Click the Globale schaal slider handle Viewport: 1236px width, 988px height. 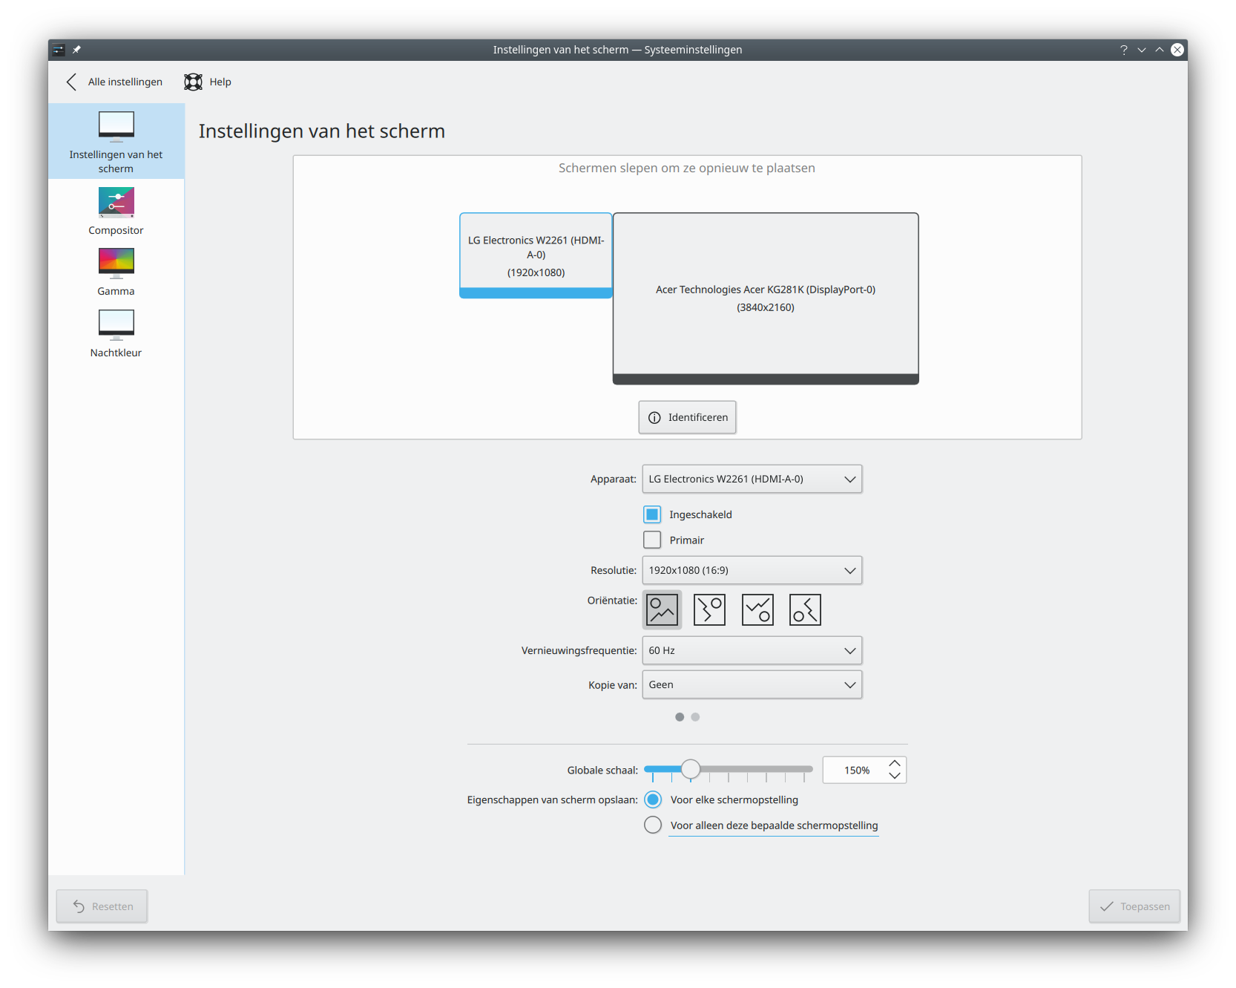click(691, 770)
